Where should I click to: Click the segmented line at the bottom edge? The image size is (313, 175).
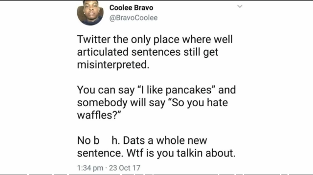tap(156, 174)
